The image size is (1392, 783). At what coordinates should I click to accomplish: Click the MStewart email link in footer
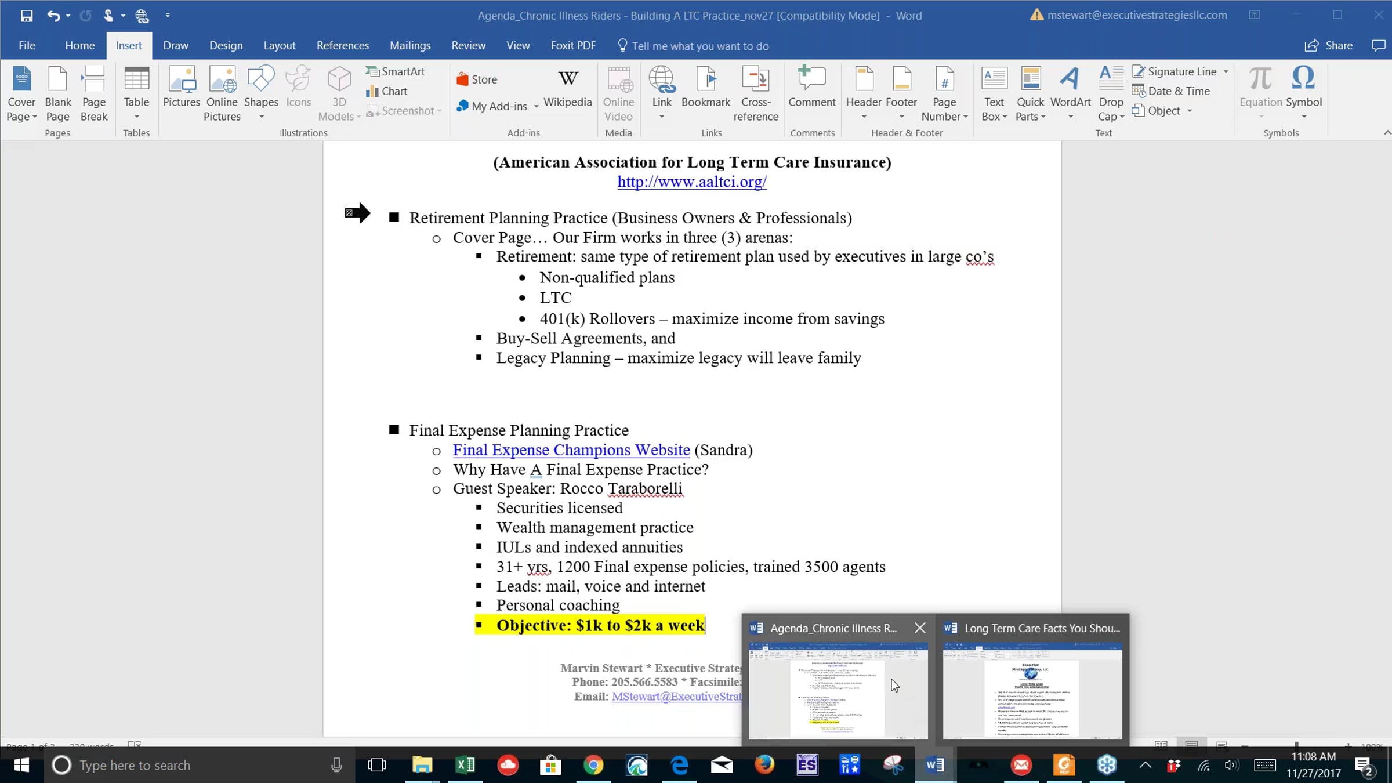coord(676,697)
